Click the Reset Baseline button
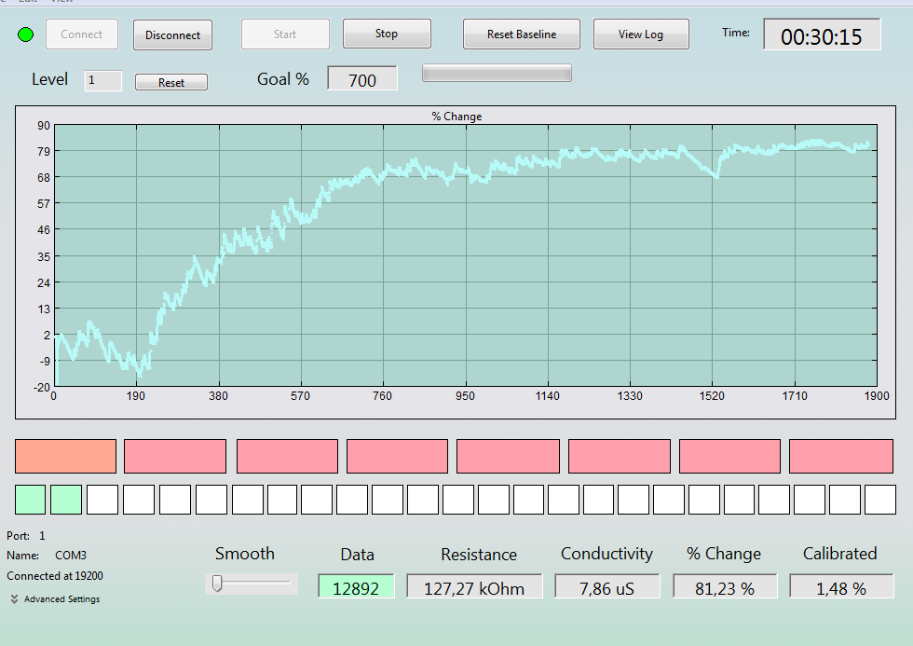913x646 pixels. [x=521, y=34]
